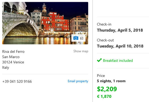Click the phone number +39 041 520 9166

17,81
